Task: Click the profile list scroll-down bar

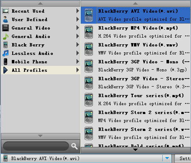Action: click(x=136, y=150)
